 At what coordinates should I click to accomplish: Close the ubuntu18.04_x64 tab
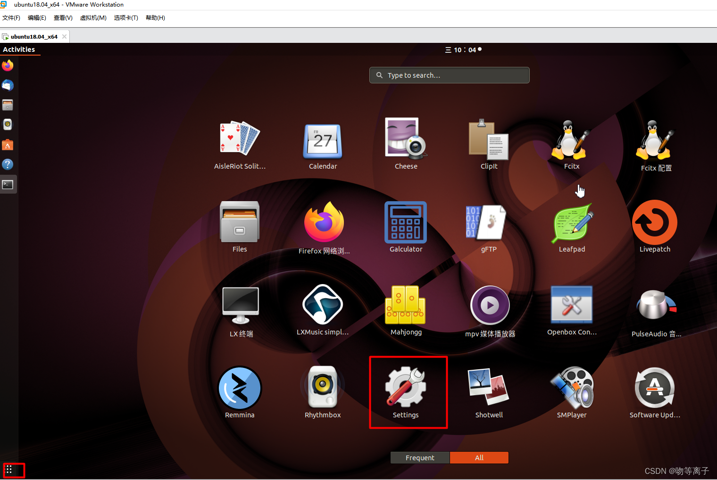click(64, 37)
